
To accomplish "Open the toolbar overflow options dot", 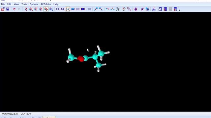I will pos(179,10).
